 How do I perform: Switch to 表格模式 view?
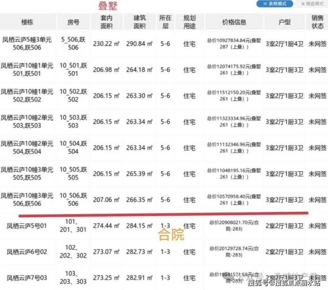pos(275,4)
